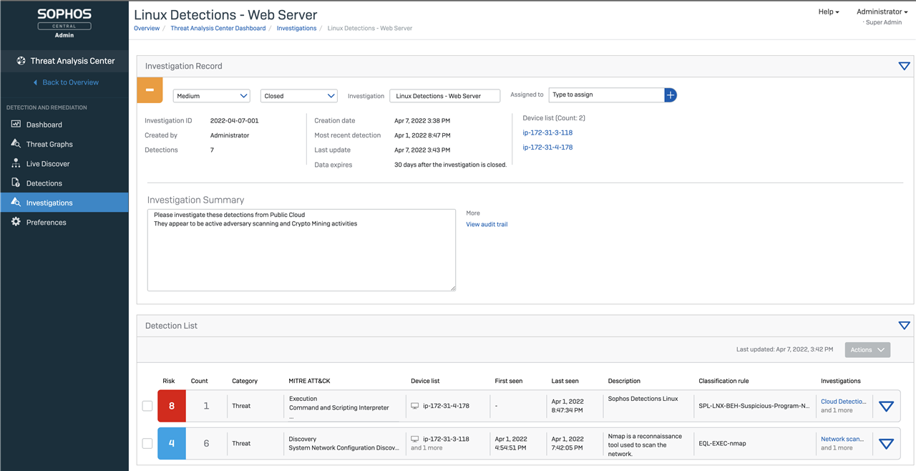Click the Sophos Central Admin logo
This screenshot has width=916, height=471.
(x=64, y=23)
